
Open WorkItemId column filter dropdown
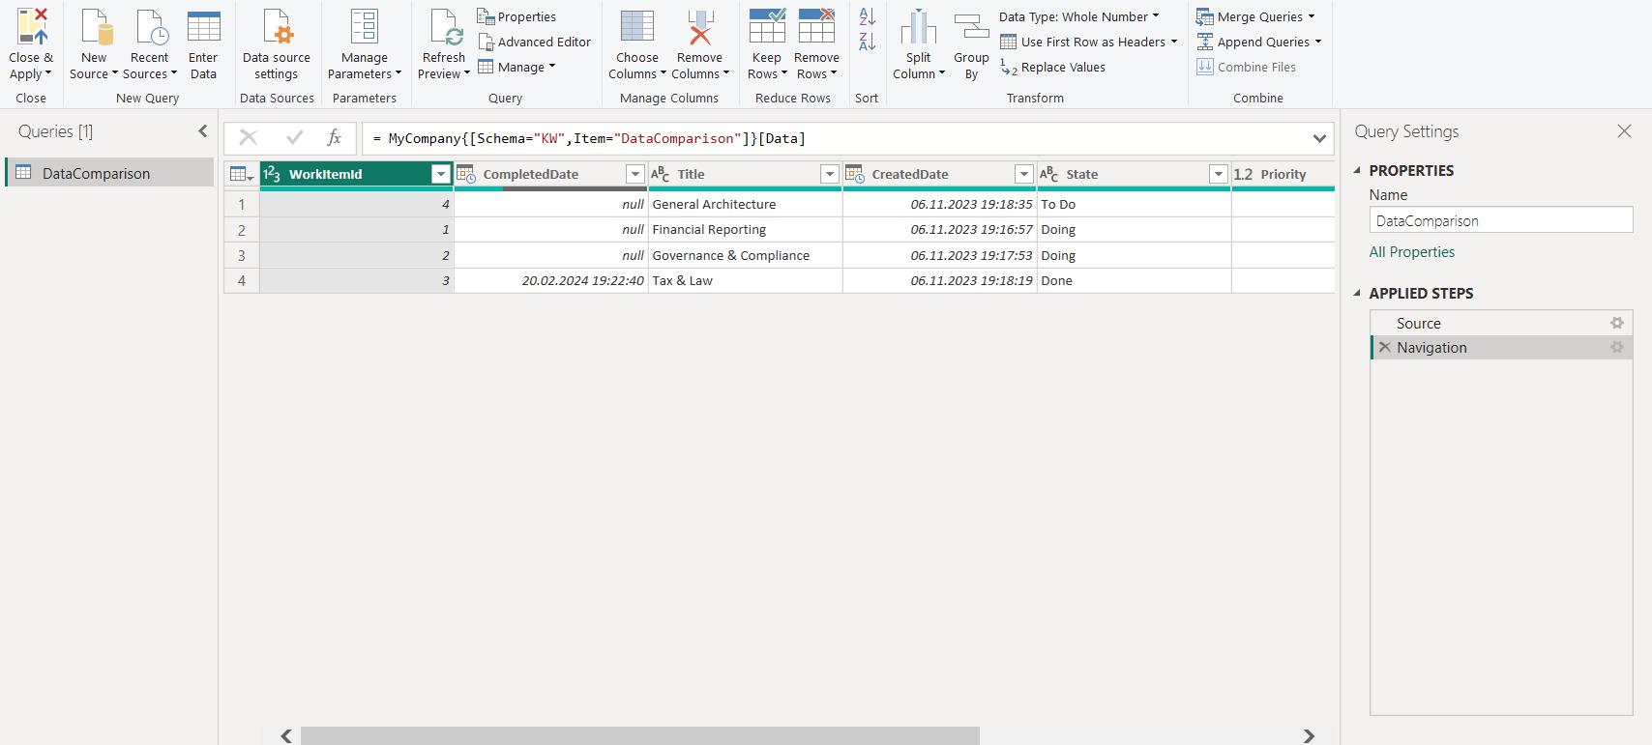[441, 174]
